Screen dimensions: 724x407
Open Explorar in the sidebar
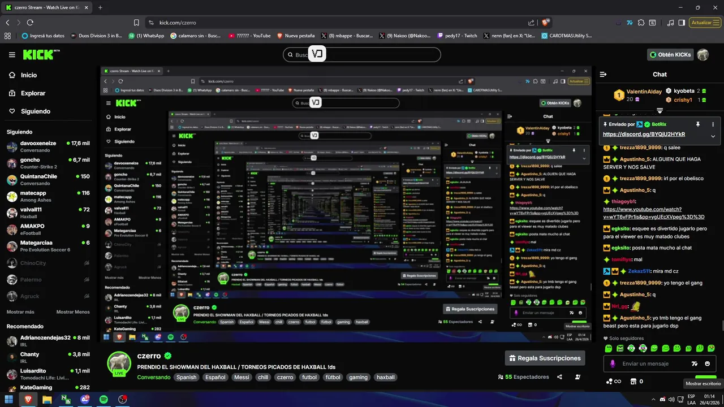pos(27,93)
